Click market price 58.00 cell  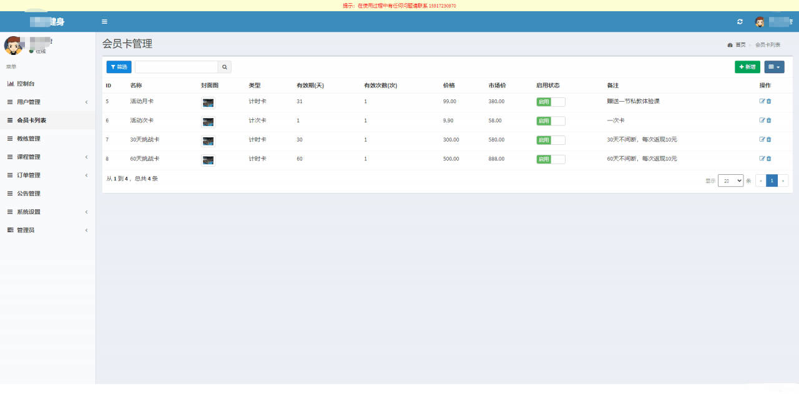coord(495,121)
